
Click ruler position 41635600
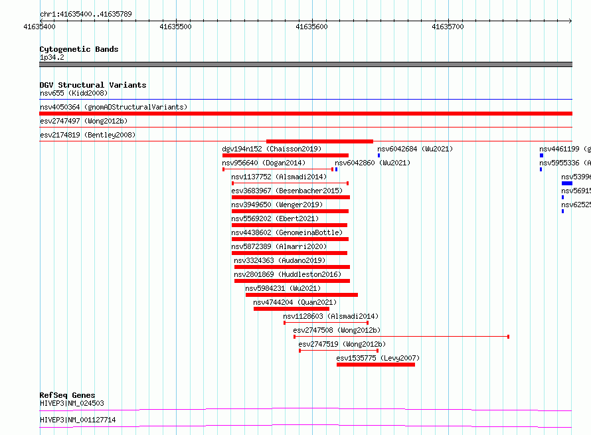311,27
